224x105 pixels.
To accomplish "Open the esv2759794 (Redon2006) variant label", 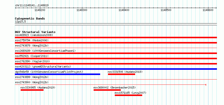I will (32, 40).
